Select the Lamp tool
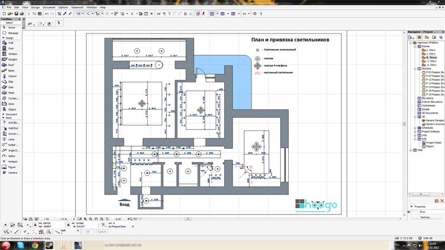 pos(11,139)
